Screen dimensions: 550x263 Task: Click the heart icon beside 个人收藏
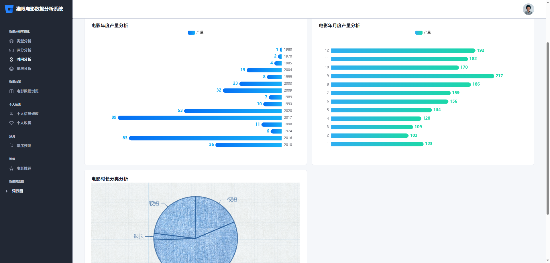tap(11, 123)
